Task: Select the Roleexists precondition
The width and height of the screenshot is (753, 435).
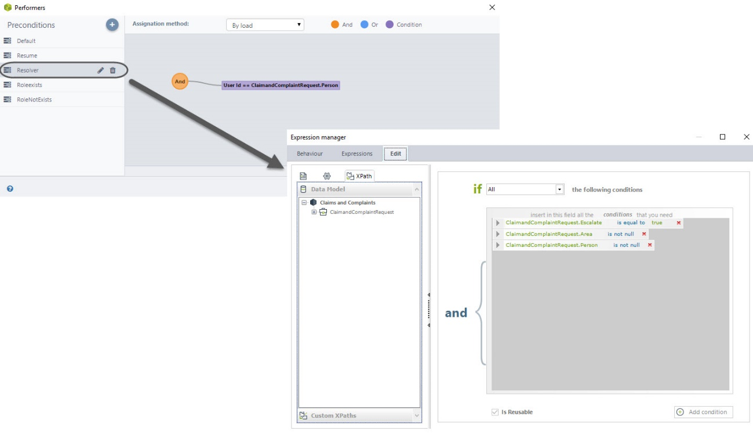Action: [x=62, y=85]
